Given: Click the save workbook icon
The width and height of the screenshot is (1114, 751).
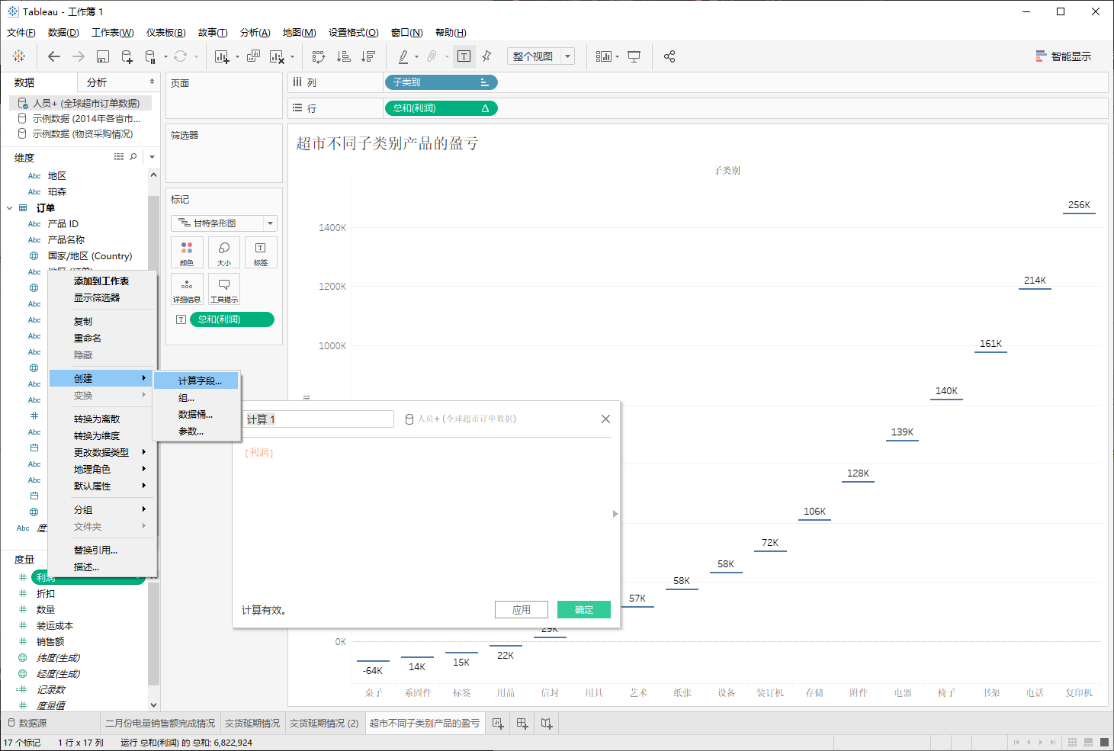Looking at the screenshot, I should coord(103,56).
